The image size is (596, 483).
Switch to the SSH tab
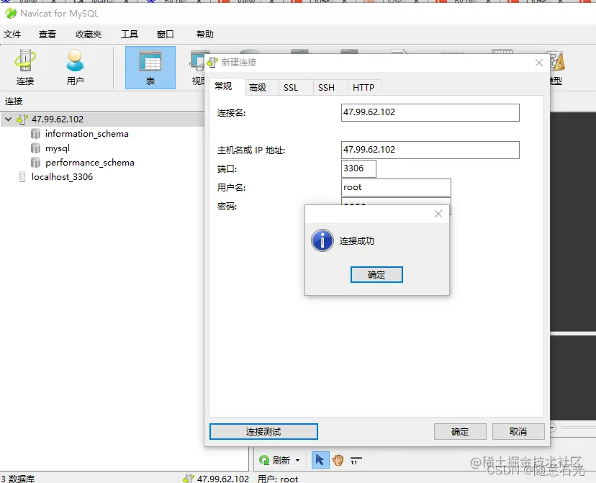tap(328, 87)
